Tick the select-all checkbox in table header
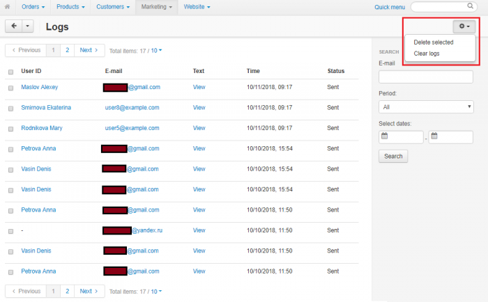The height and width of the screenshot is (302, 488). tap(10, 72)
